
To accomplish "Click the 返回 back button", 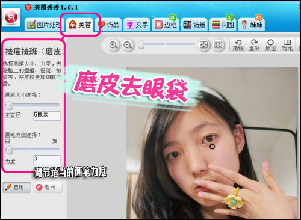I will click(x=48, y=188).
